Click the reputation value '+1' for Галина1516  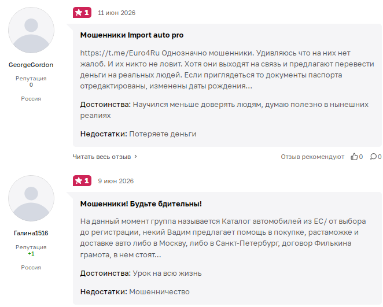(x=31, y=254)
